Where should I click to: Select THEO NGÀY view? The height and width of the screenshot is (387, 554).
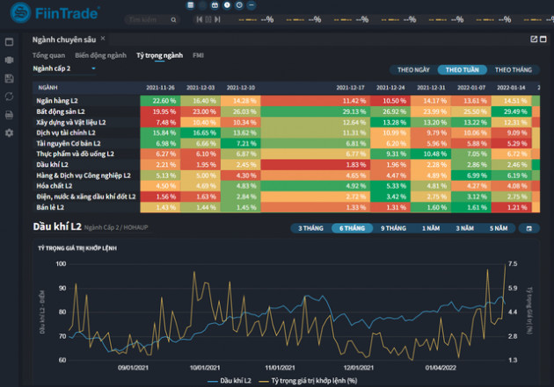[413, 70]
